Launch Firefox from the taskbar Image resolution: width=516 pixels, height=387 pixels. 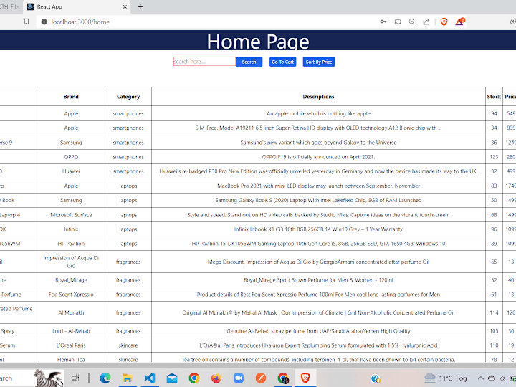tap(216, 378)
